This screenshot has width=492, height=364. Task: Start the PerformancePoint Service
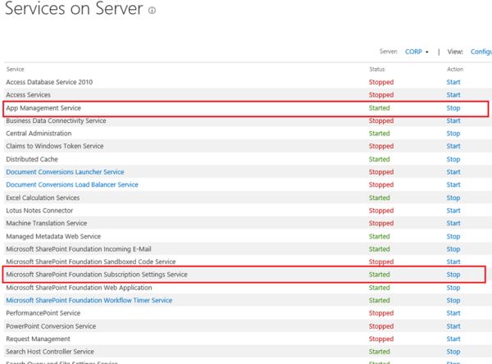pos(453,313)
